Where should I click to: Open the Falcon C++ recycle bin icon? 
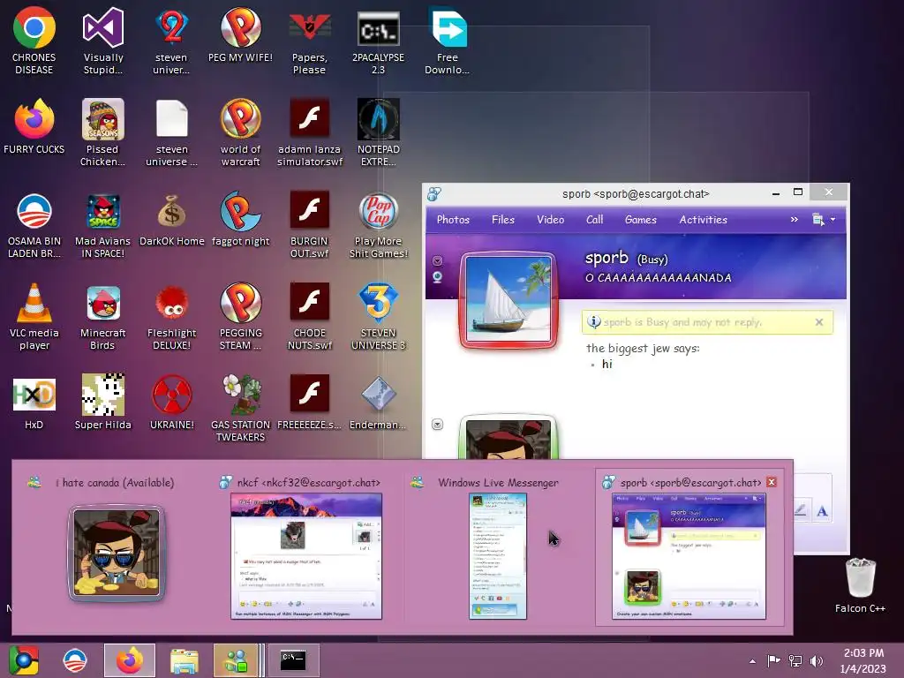[860, 584]
